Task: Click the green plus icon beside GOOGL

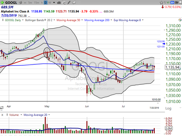Action: [2, 2]
